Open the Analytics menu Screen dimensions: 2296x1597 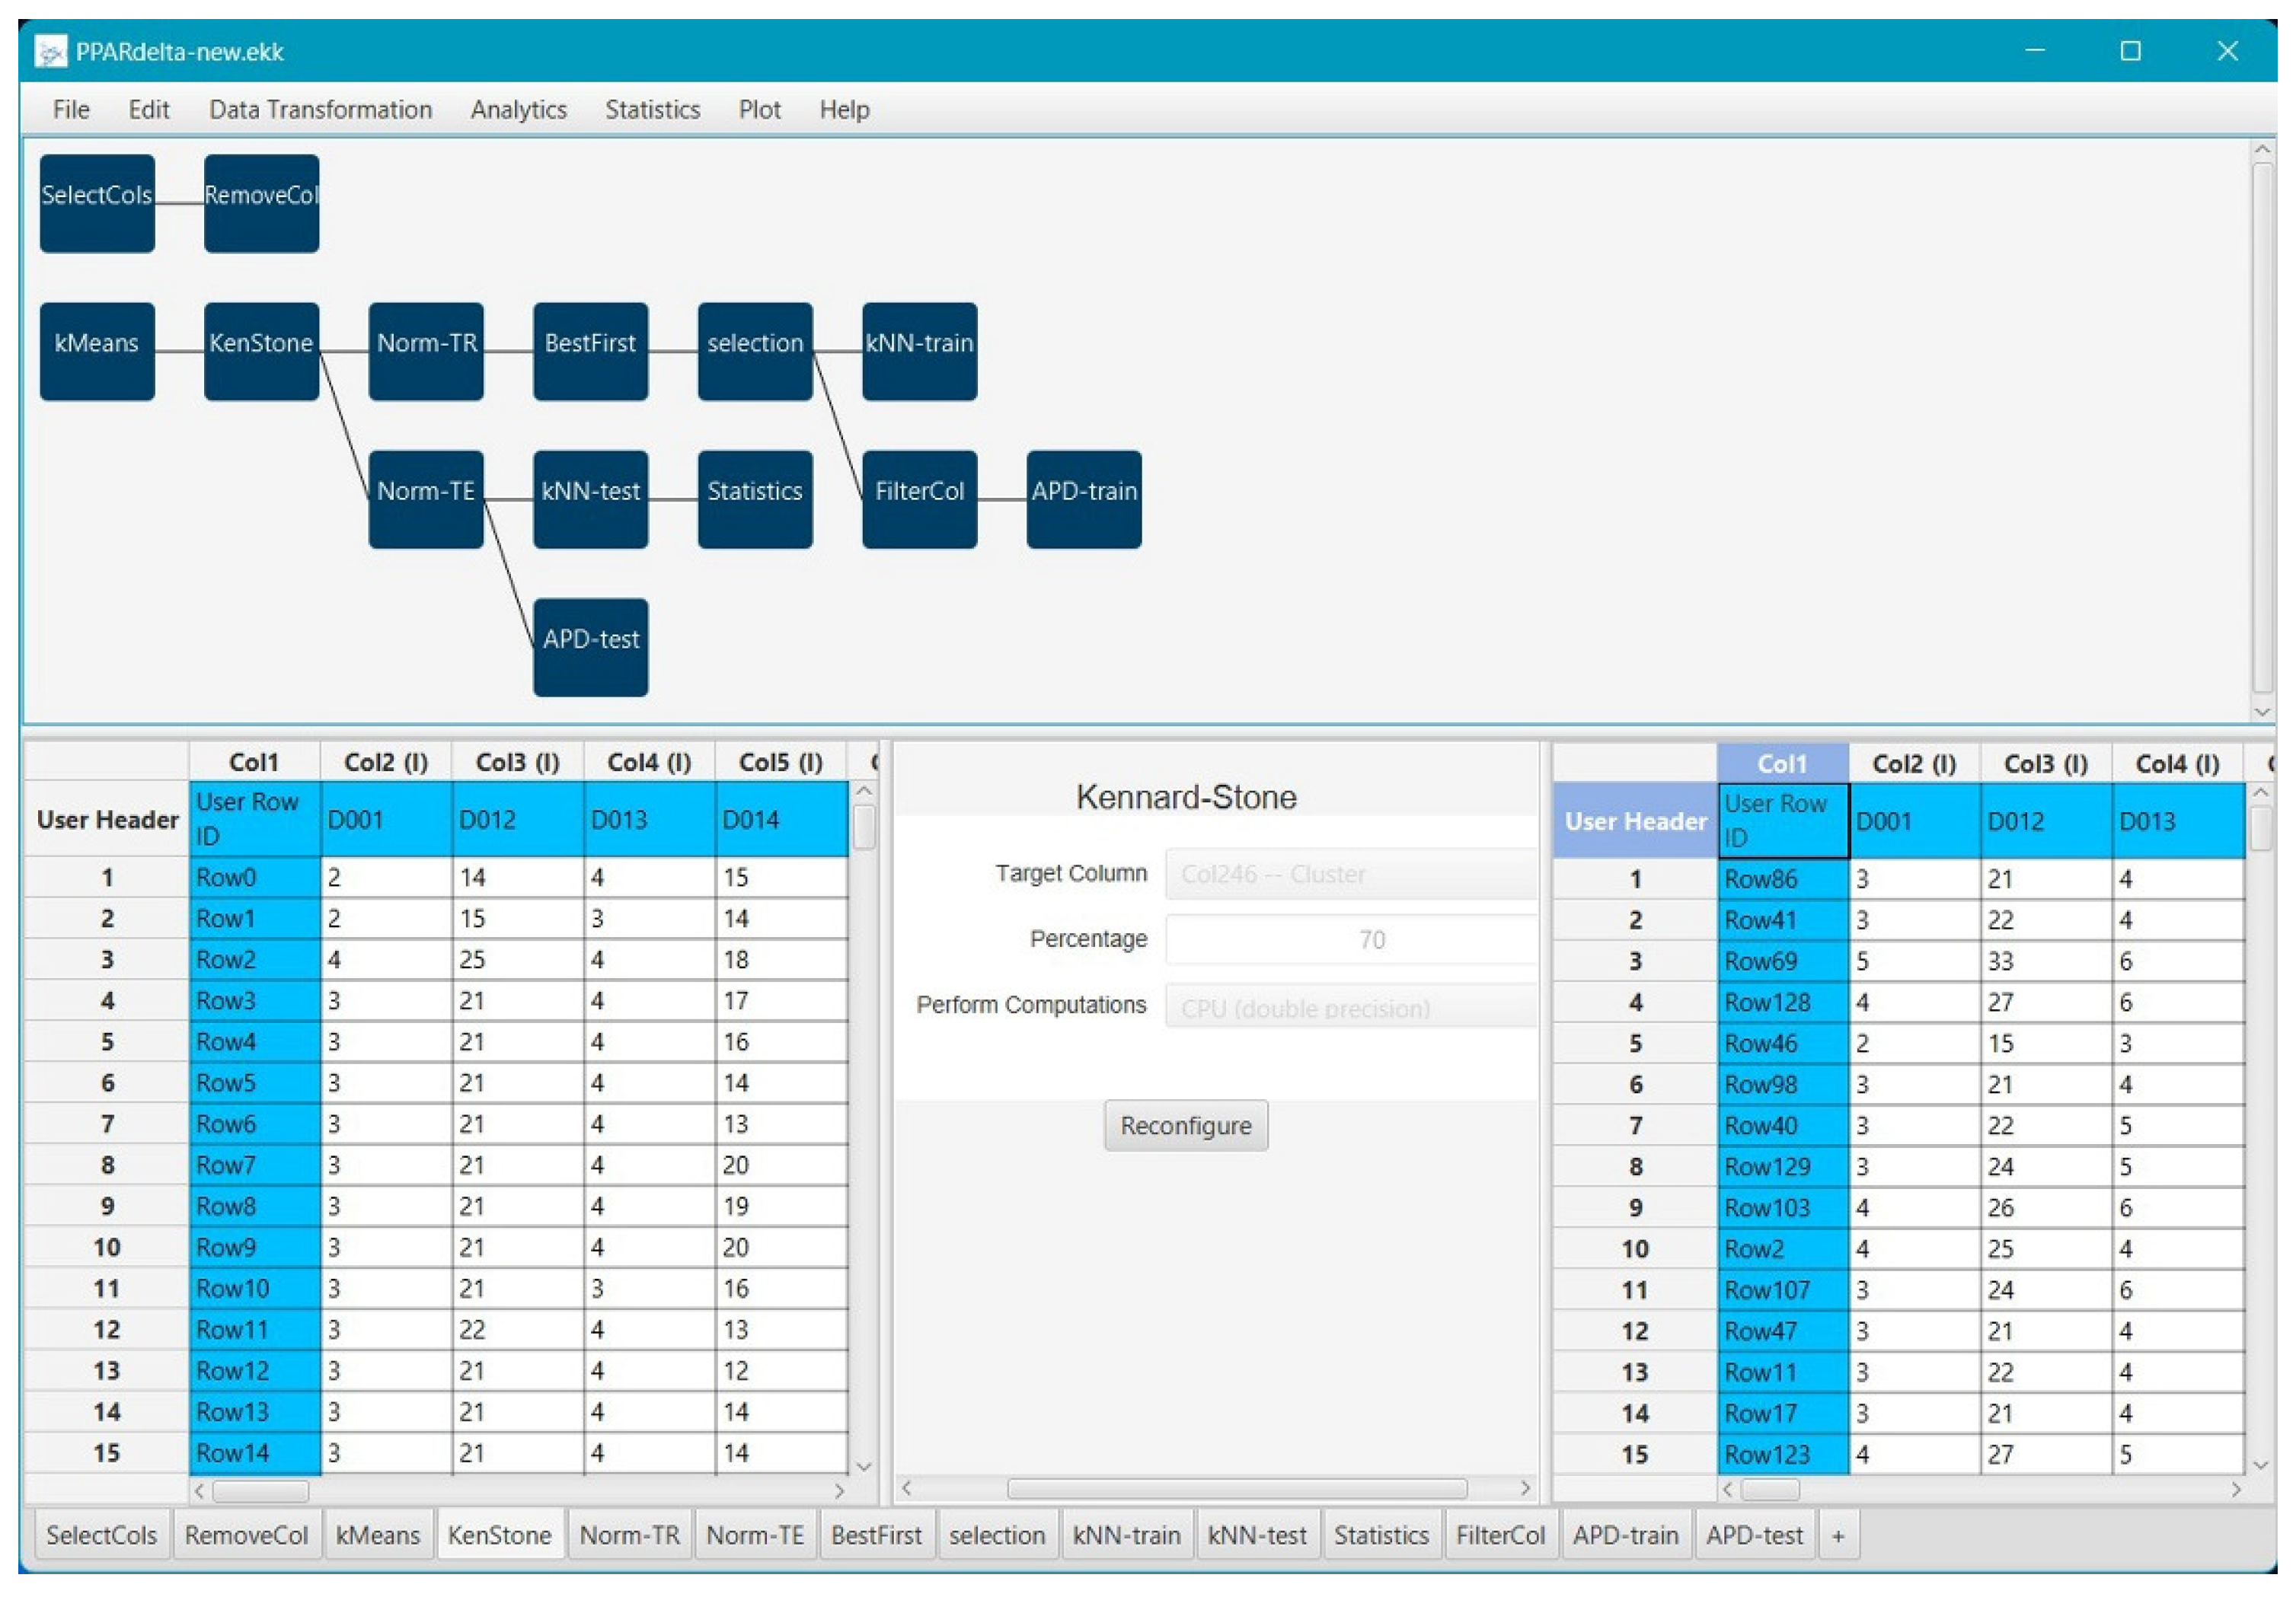tap(518, 110)
